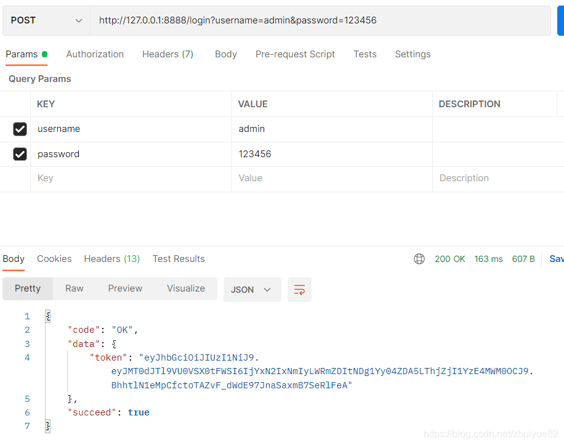This screenshot has height=445, width=564.
Task: Open the Settings tab
Action: [x=413, y=54]
